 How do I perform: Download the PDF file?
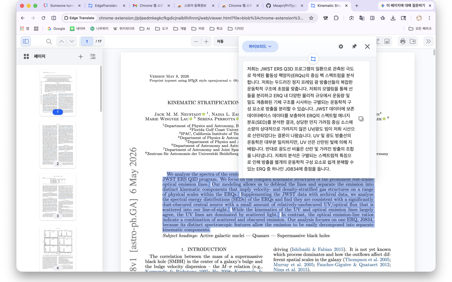[412, 42]
